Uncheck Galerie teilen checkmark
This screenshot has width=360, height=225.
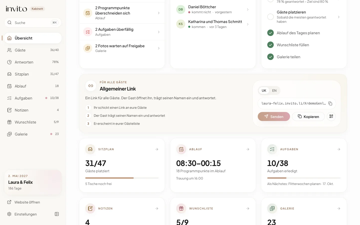pos(270,57)
